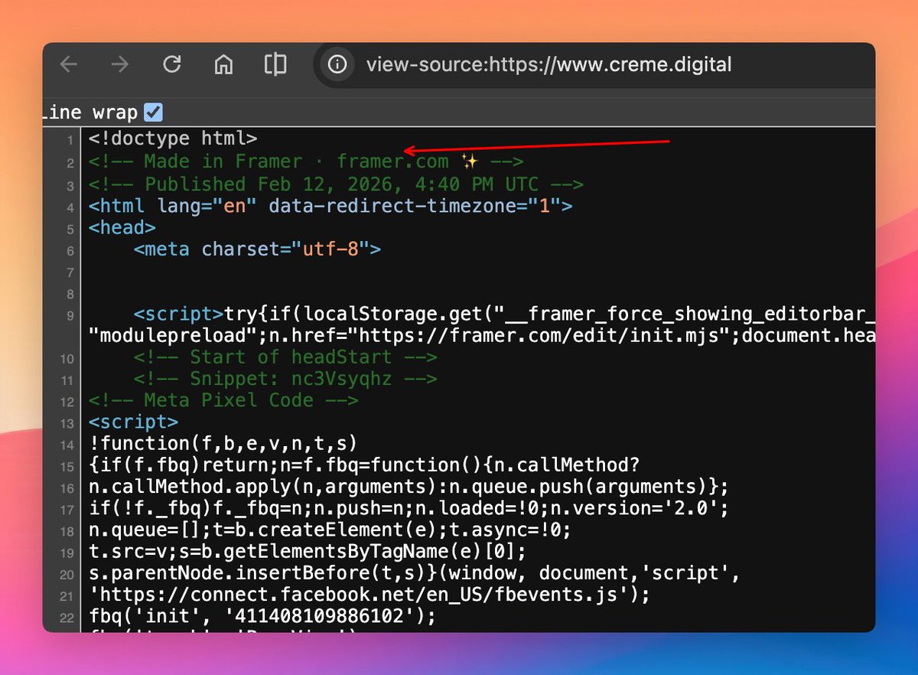View site information icon in address bar

point(337,65)
